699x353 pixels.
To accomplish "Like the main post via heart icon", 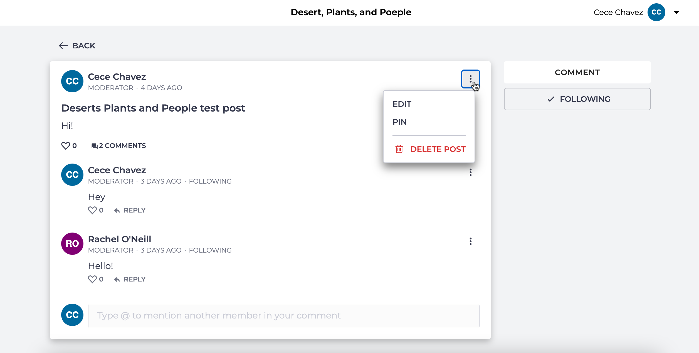I will (x=66, y=145).
